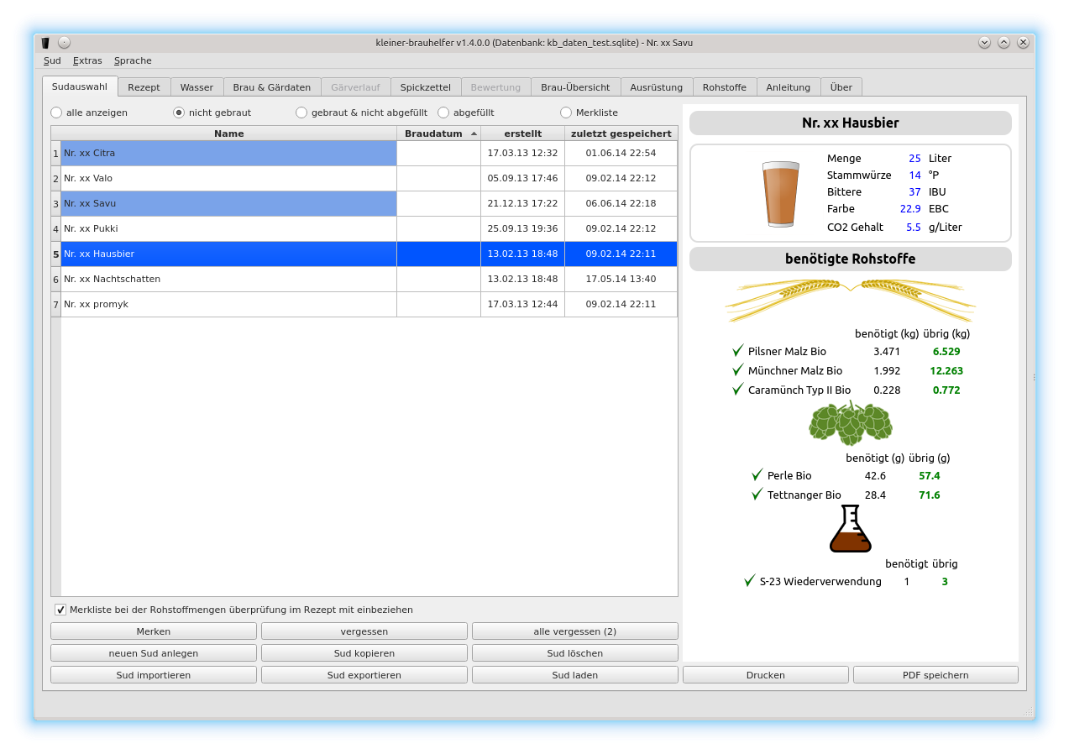The image size is (1069, 754).
Task: Choose the 'Merkliste' radio option
Action: click(566, 113)
